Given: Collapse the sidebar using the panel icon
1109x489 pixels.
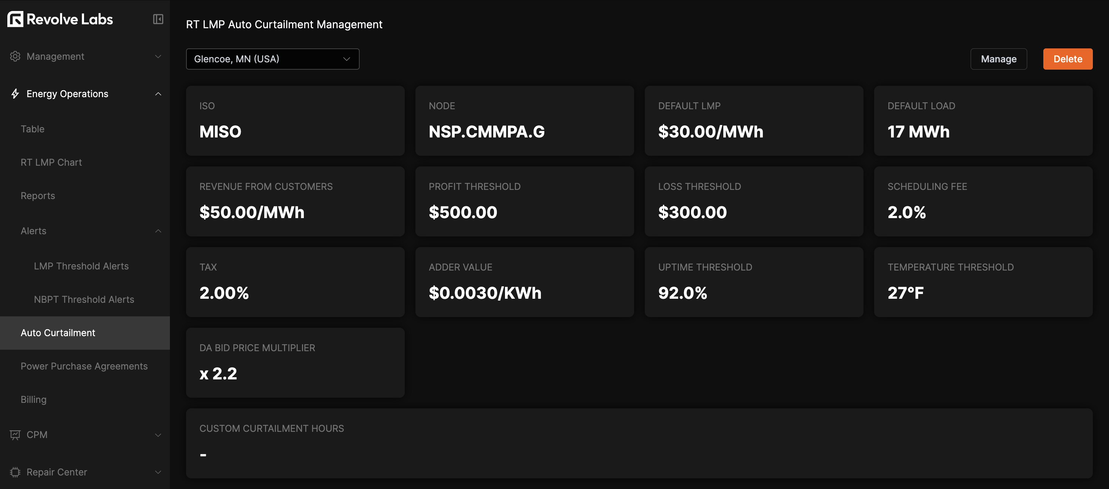Looking at the screenshot, I should (158, 19).
